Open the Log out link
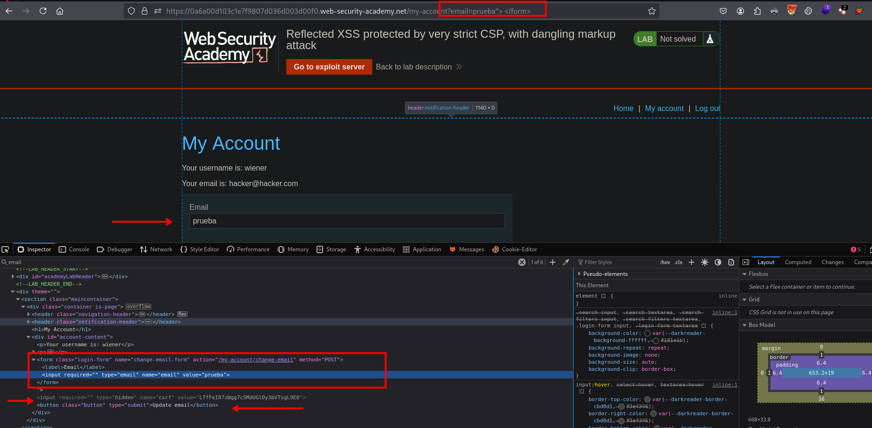 707,109
